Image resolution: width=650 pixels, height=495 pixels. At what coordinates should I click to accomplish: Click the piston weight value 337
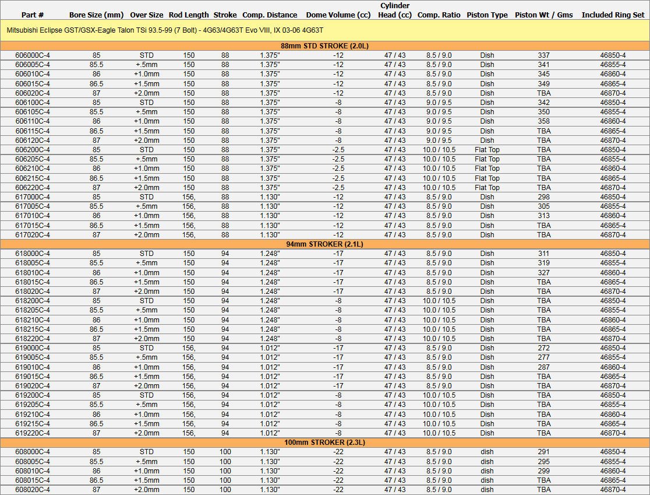[543, 55]
